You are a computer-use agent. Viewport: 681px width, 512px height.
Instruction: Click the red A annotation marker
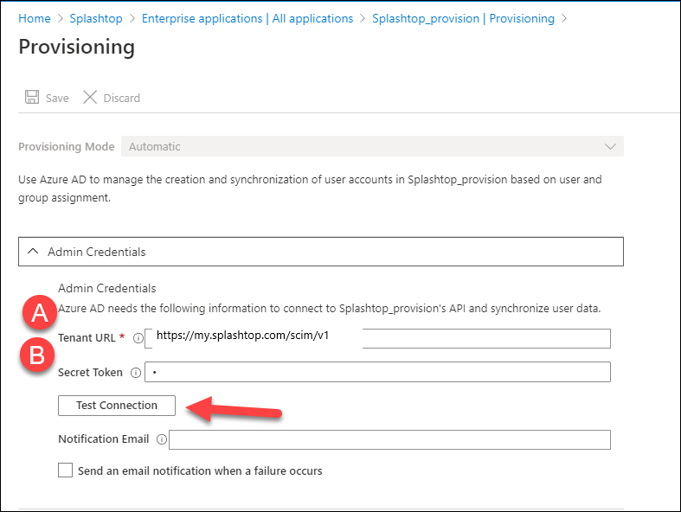coord(40,312)
